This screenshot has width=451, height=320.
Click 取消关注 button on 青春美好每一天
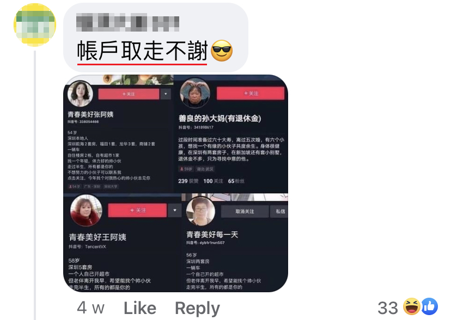coord(245,211)
